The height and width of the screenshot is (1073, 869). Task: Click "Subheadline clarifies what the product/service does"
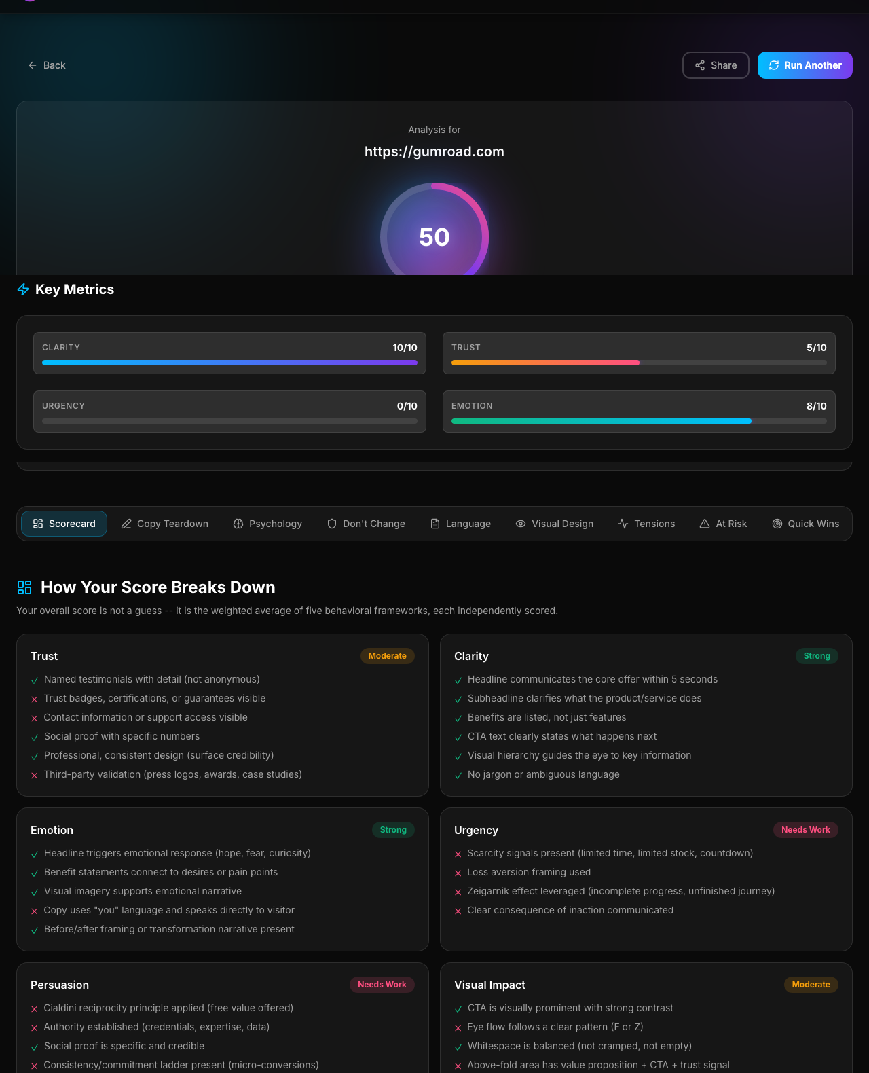tap(585, 698)
